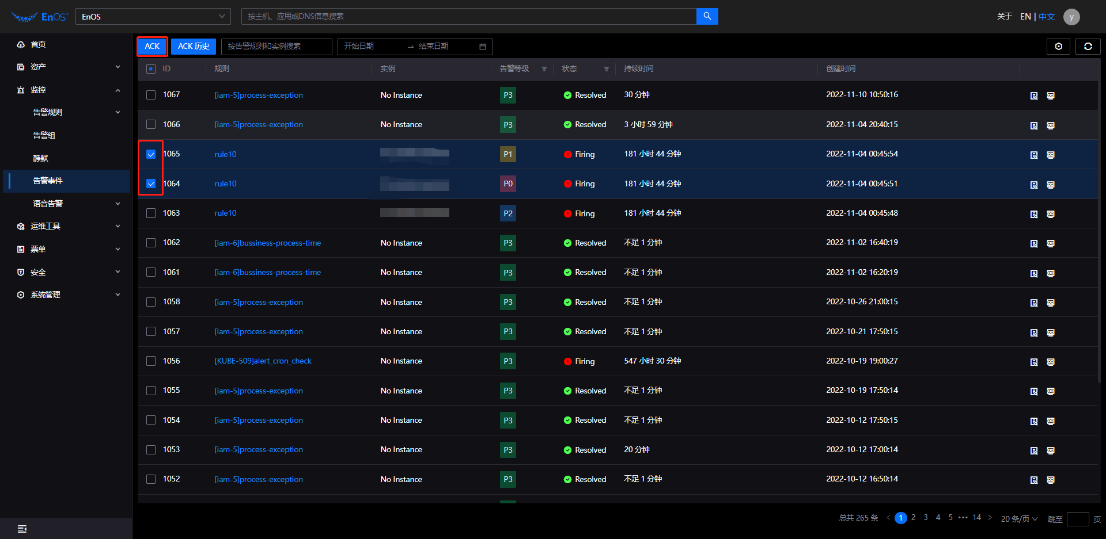
Task: Click the last action icon in row 1055
Action: click(x=1051, y=391)
